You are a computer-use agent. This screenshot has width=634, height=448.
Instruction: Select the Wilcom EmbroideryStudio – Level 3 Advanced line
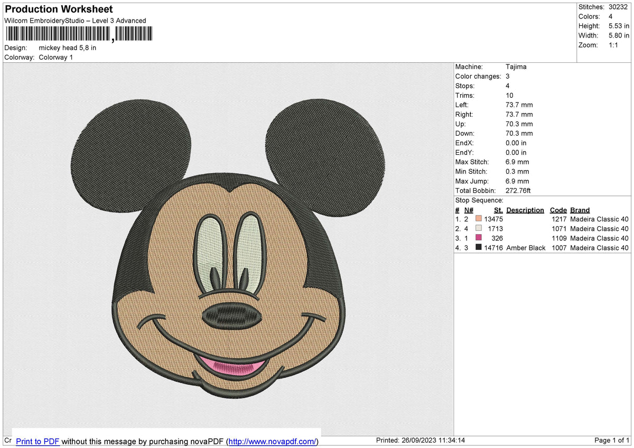pos(75,21)
